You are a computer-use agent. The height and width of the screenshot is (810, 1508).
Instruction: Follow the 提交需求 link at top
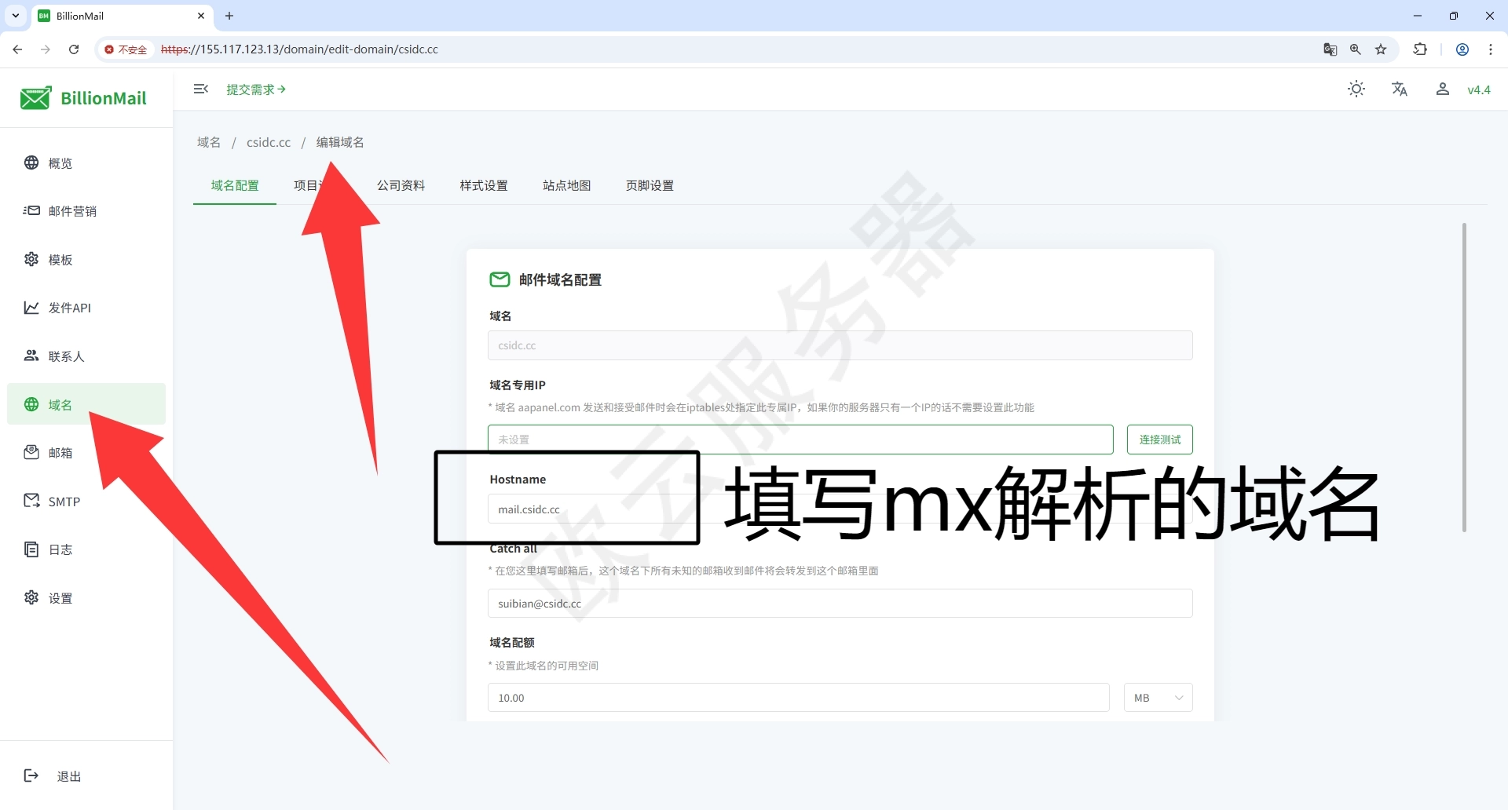point(255,89)
